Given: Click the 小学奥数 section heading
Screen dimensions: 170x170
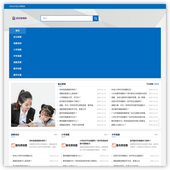Looking at the screenshot, I should point(65,134).
